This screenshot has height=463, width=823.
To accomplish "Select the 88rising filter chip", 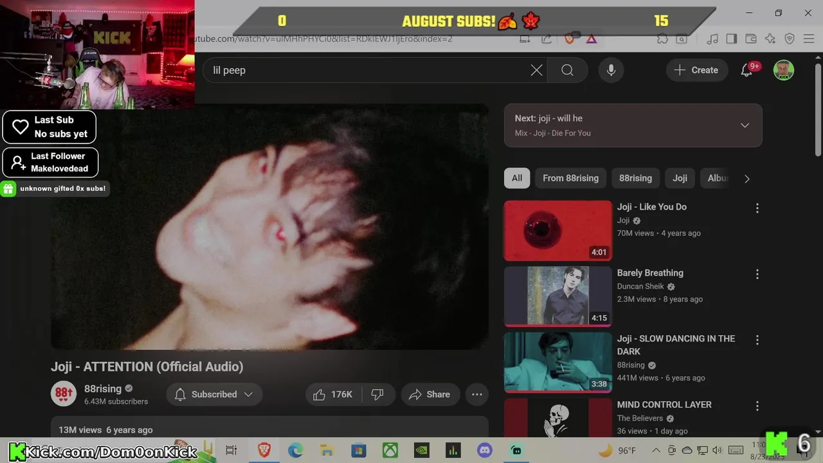I will [635, 178].
